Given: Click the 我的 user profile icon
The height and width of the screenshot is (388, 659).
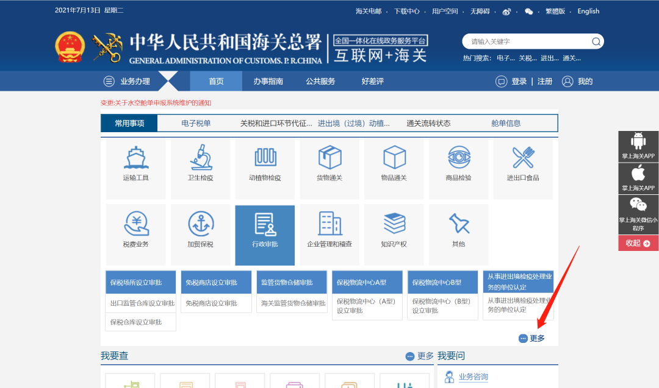Looking at the screenshot, I should pos(567,82).
